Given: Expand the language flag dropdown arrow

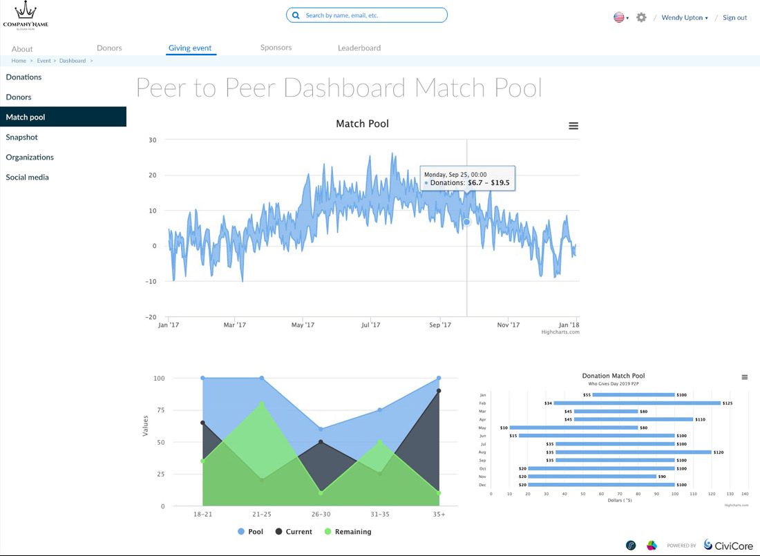Looking at the screenshot, I should point(627,19).
